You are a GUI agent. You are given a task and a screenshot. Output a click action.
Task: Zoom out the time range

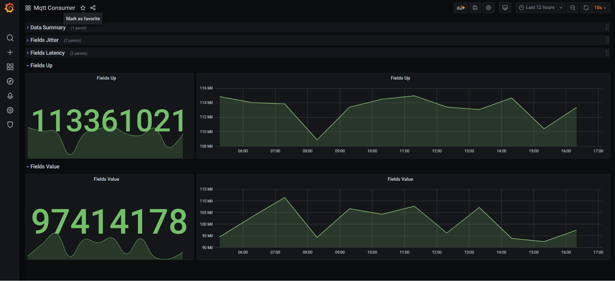[x=573, y=7]
